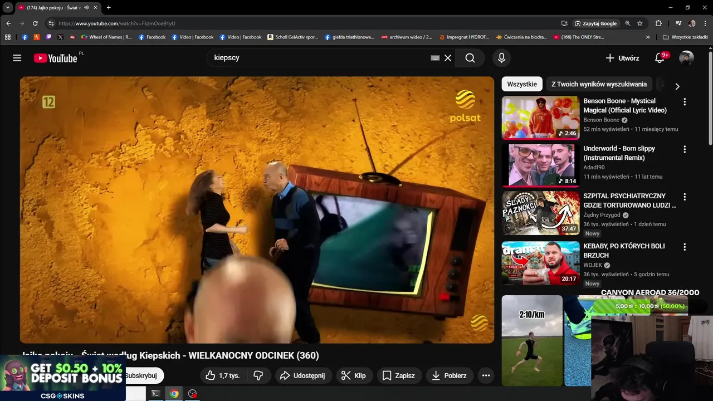Click Zapytaj Google button
This screenshot has height=401, width=713.
pyautogui.click(x=596, y=23)
